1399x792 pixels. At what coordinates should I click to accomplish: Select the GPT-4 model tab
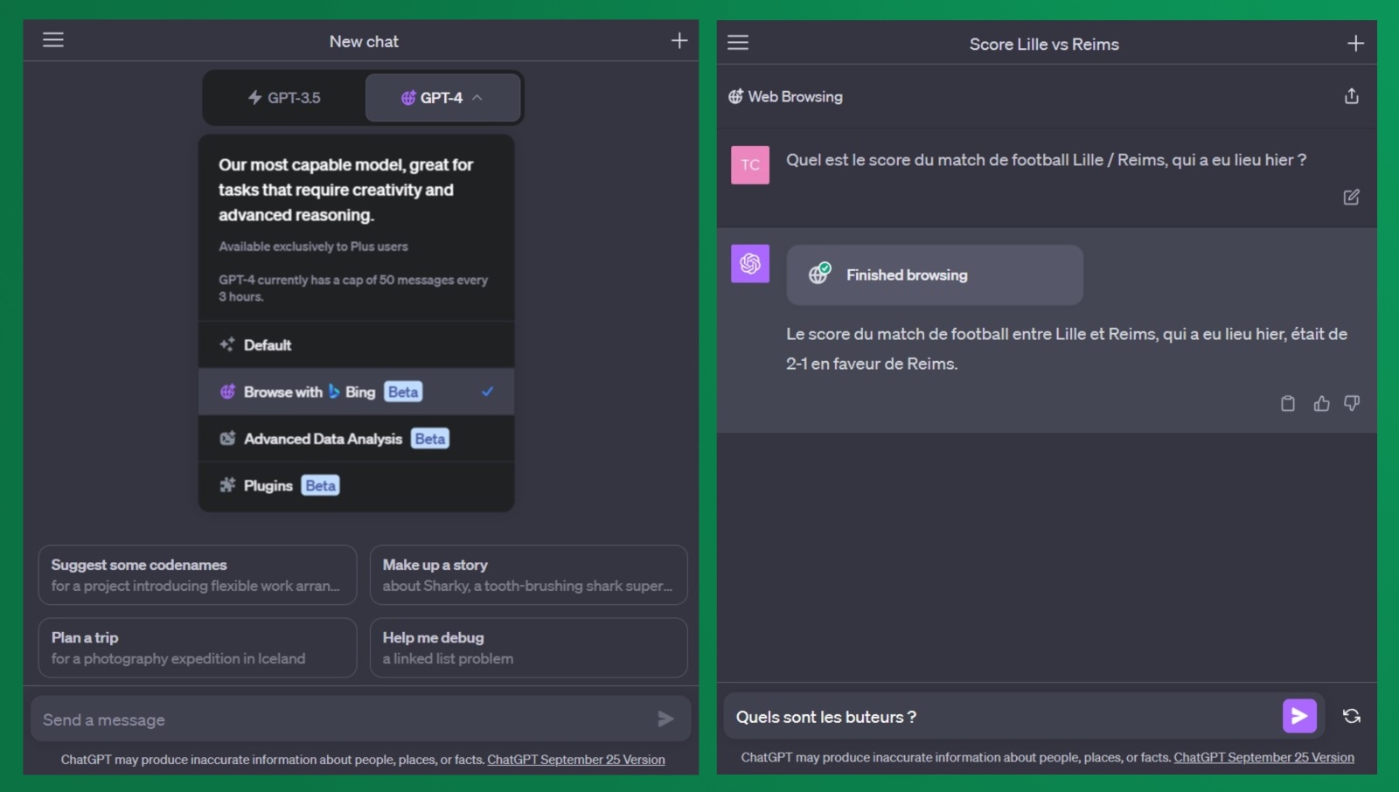[x=442, y=98]
